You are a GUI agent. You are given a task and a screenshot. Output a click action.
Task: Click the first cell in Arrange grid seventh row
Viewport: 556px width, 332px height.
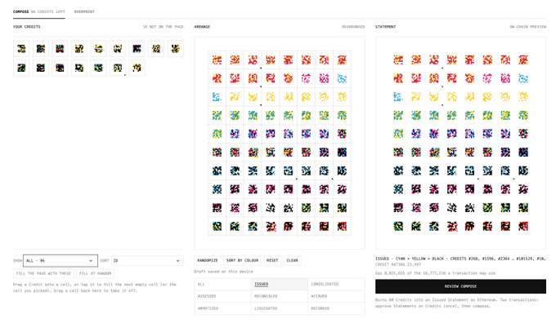click(x=217, y=170)
